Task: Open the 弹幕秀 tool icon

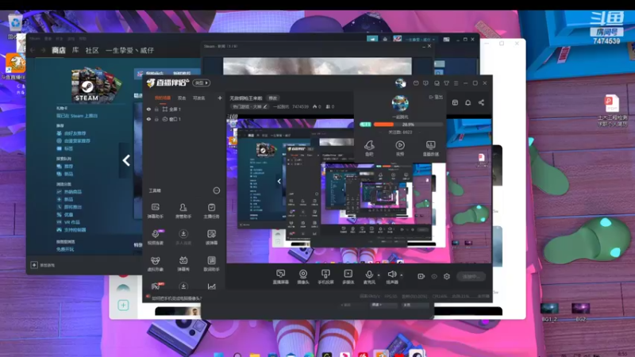Action: [x=183, y=263]
